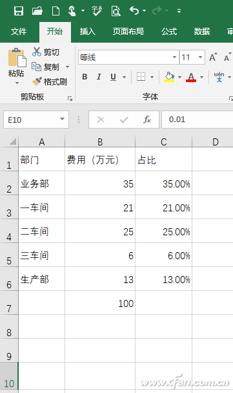Click the 格式刷 button label

coord(56,81)
